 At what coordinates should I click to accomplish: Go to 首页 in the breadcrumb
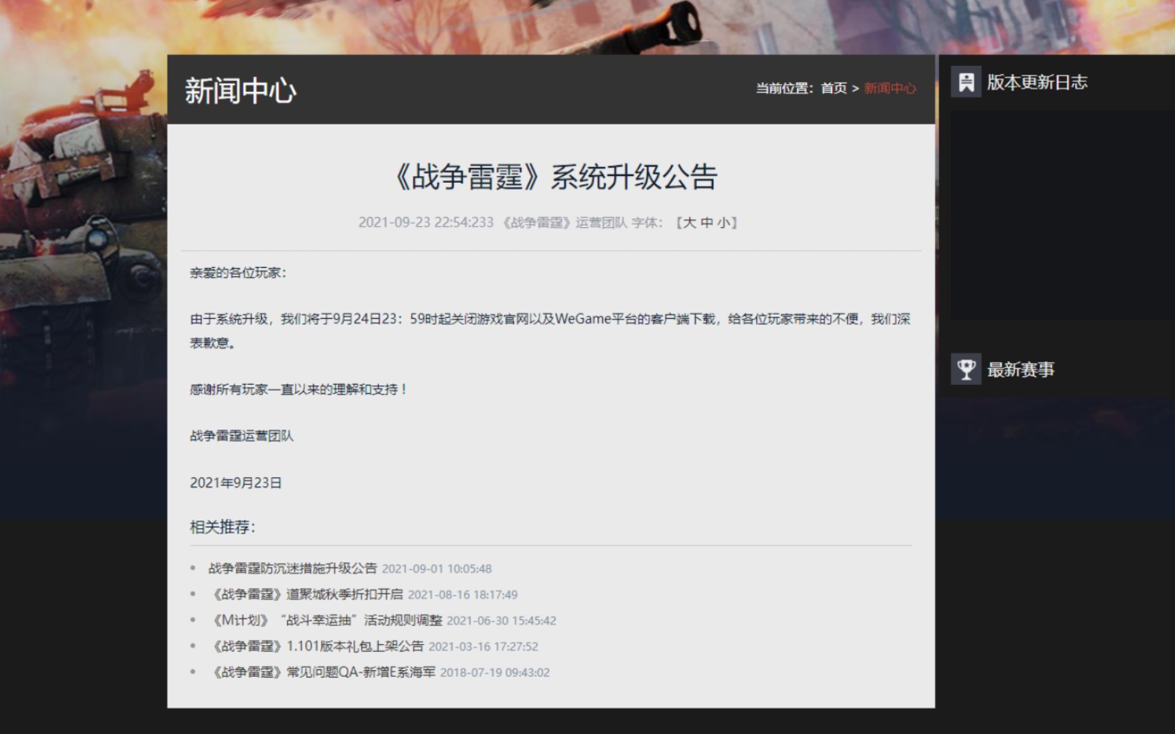(x=834, y=88)
